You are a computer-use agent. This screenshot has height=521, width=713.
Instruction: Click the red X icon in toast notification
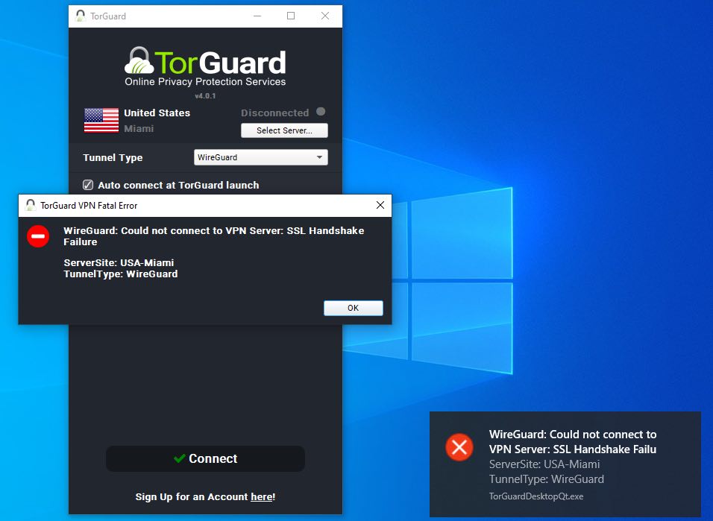point(459,447)
